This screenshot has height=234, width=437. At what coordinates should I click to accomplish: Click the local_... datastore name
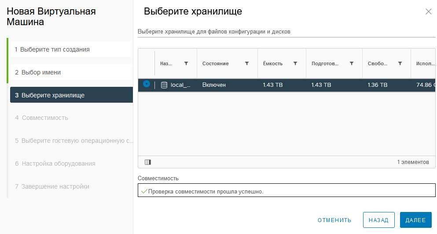180,85
